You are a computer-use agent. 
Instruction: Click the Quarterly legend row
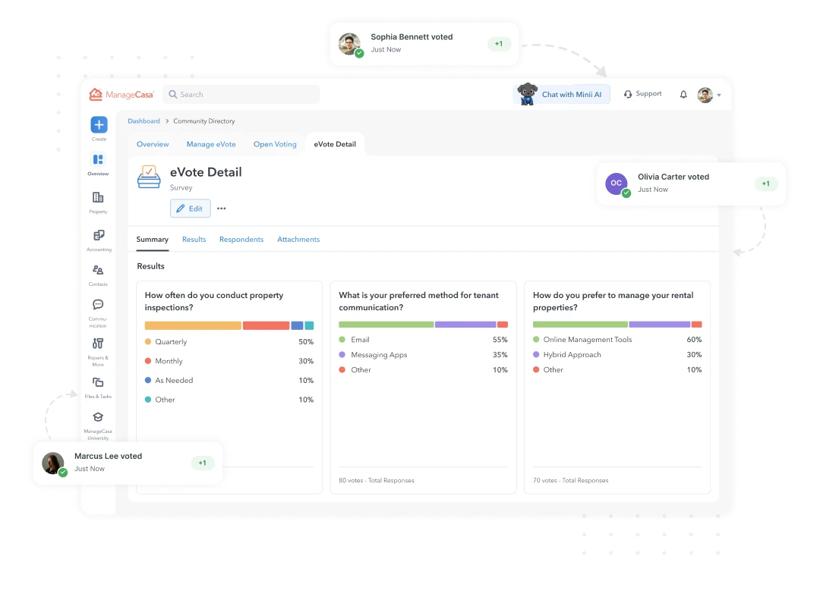point(229,342)
